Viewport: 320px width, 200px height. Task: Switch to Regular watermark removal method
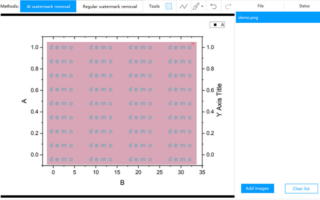point(110,6)
